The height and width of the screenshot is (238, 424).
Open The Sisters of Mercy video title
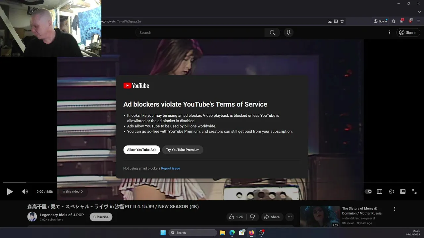click(362, 211)
